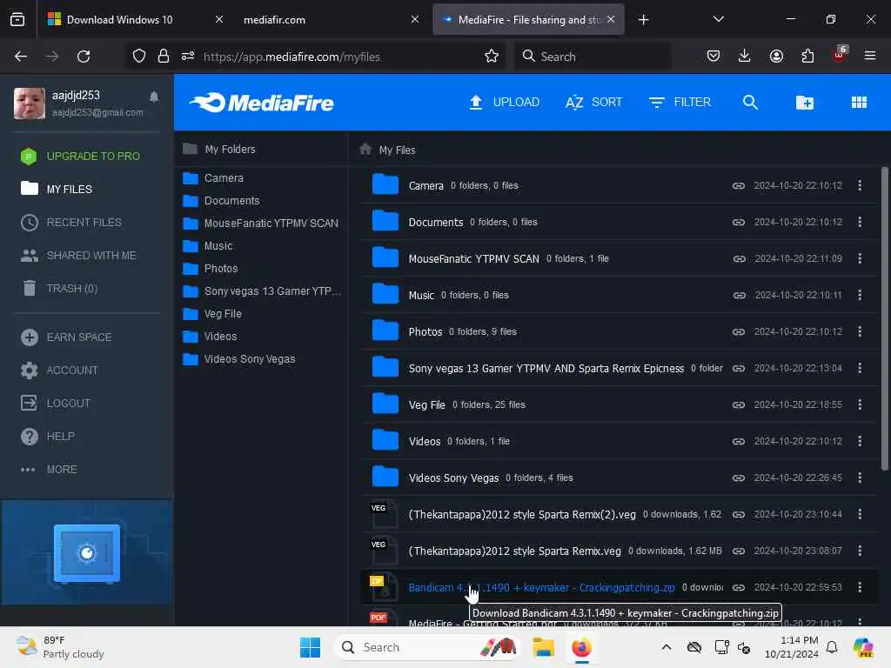This screenshot has width=891, height=668.
Task: Select MY FILES in the sidebar
Action: pyautogui.click(x=57, y=189)
